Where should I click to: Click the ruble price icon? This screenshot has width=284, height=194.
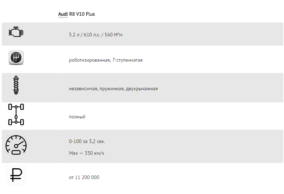[x=16, y=175]
